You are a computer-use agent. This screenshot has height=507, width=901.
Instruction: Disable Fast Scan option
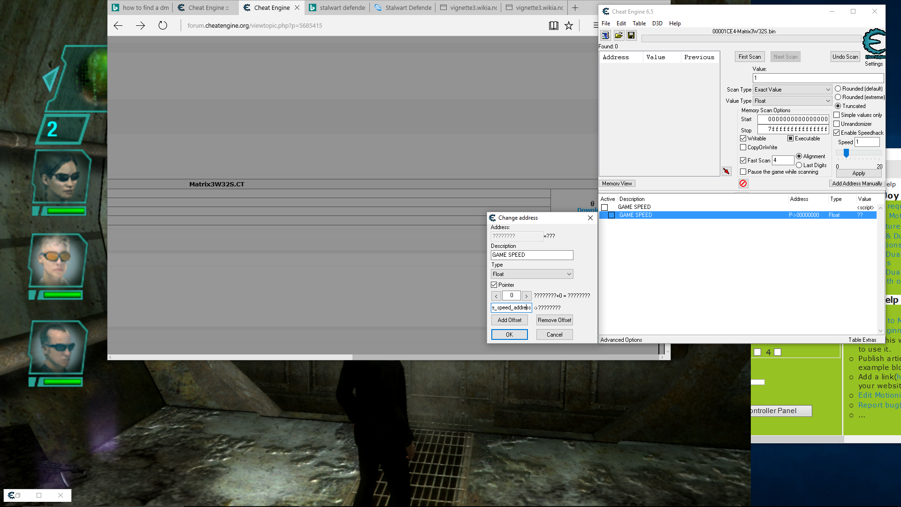coord(743,160)
